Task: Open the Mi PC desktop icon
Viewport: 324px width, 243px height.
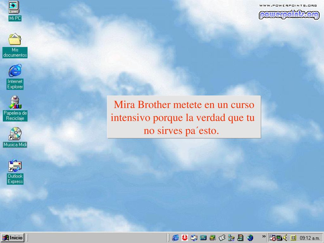Action: (14, 8)
